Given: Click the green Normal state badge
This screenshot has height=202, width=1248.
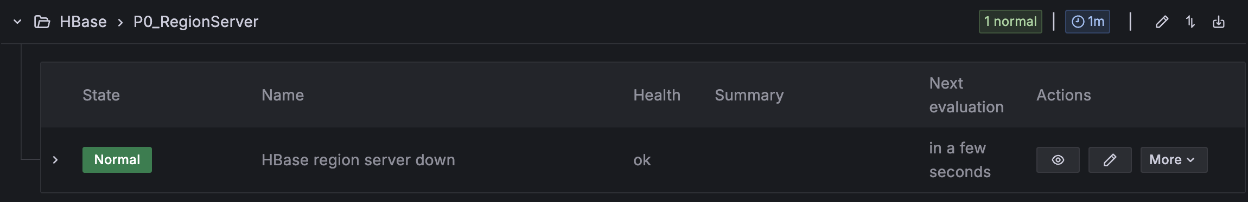Looking at the screenshot, I should click(x=117, y=160).
